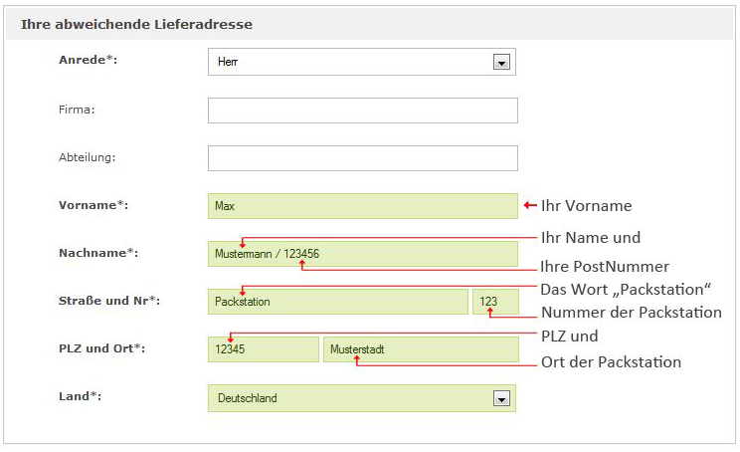The height and width of the screenshot is (452, 740).
Task: Focus the Vorname field containing Max
Action: click(x=362, y=206)
